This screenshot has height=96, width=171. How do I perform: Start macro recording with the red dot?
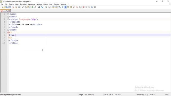(x=84, y=7)
